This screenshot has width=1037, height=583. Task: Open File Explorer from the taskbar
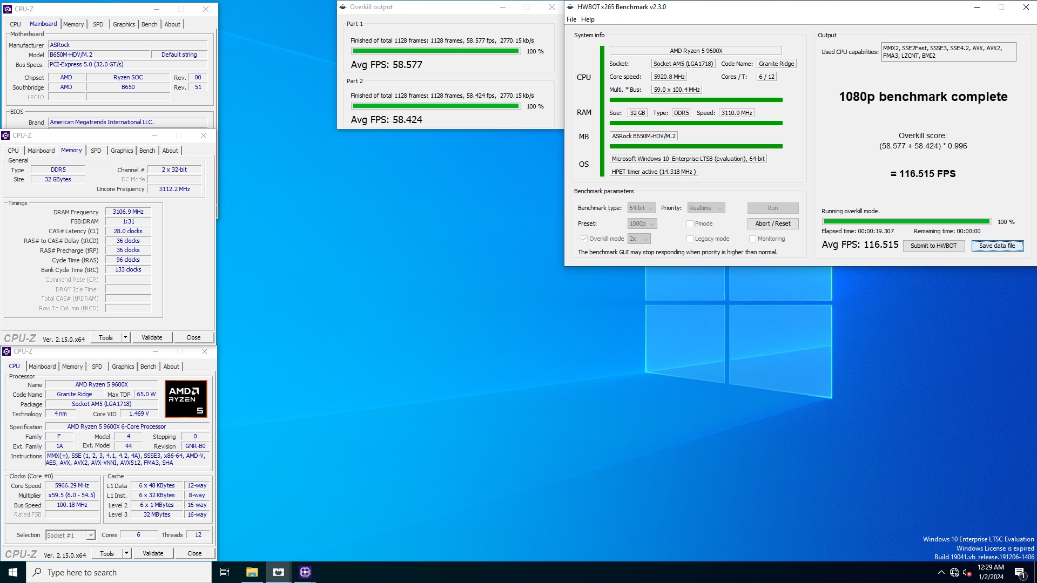tap(252, 572)
